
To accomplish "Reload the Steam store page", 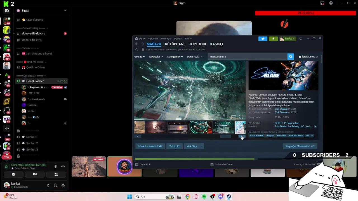I will [137, 49].
